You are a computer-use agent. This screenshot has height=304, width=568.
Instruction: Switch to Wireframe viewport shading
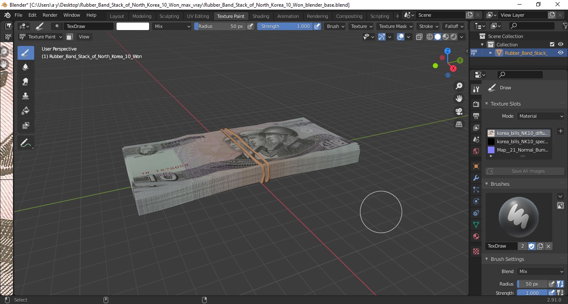coord(430,37)
